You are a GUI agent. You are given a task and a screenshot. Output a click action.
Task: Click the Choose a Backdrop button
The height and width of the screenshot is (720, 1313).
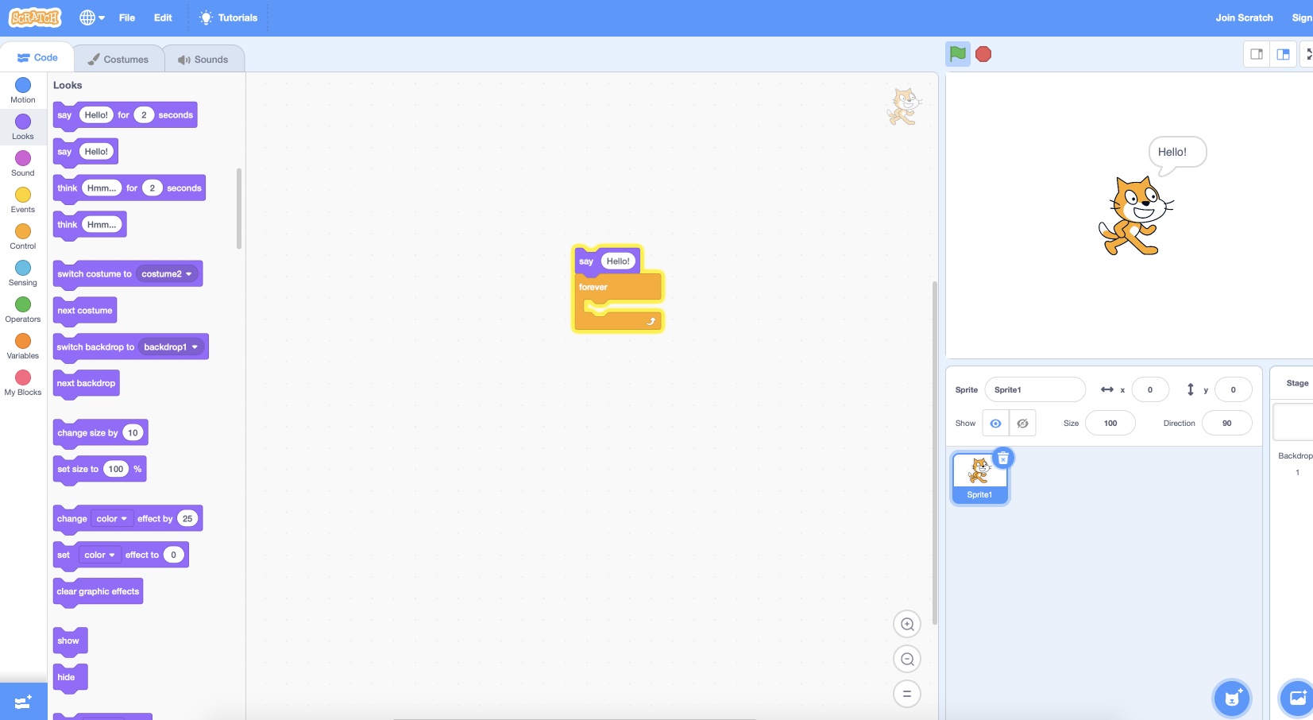pos(1298,699)
